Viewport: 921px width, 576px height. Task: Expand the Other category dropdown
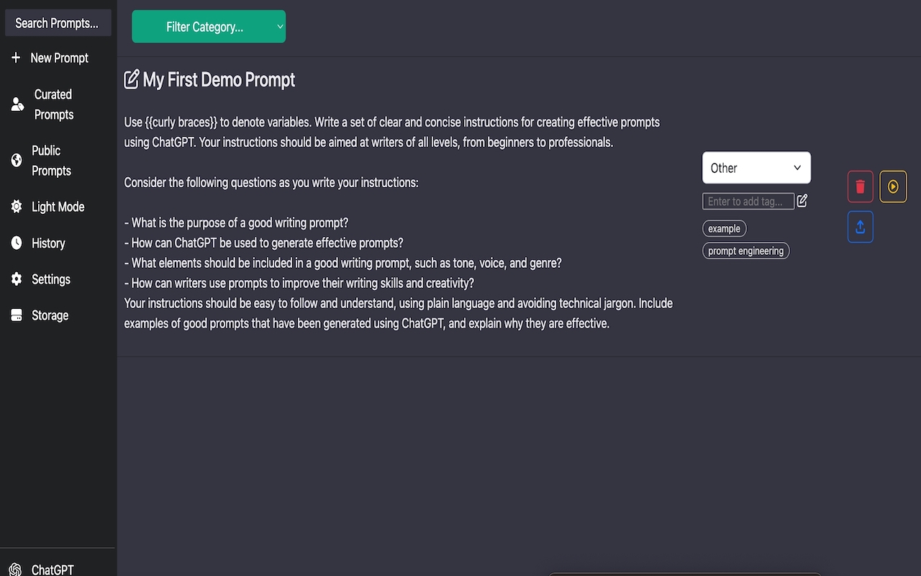tap(756, 168)
